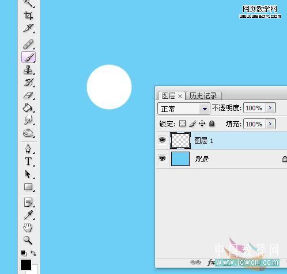The width and height of the screenshot is (287, 274).
Task: Select the Paint Bucket tool
Action: click(28, 107)
